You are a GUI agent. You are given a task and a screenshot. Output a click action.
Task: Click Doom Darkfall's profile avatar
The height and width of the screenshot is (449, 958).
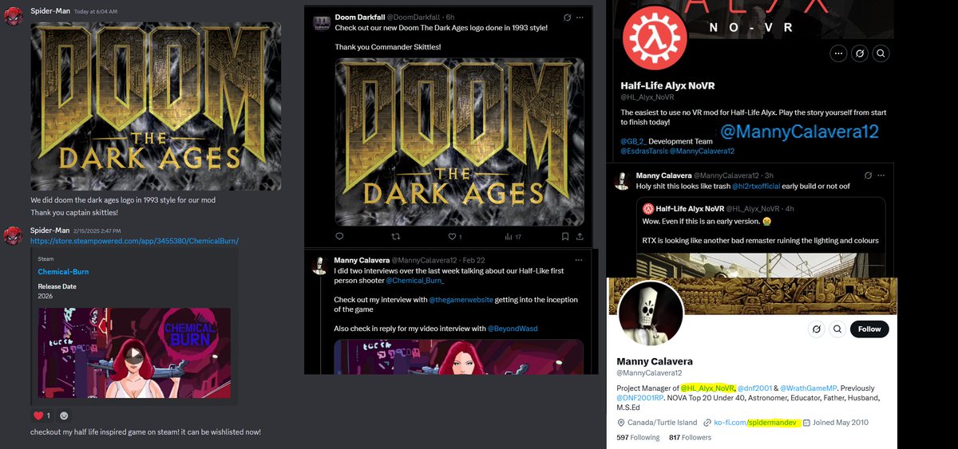point(322,23)
